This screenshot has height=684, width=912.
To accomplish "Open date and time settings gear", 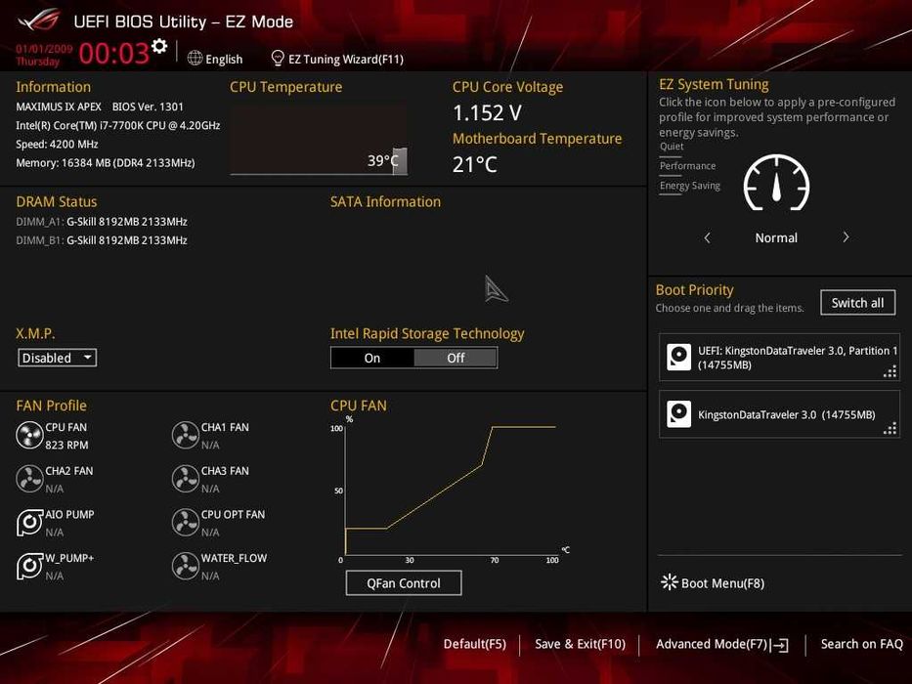I will click(158, 46).
